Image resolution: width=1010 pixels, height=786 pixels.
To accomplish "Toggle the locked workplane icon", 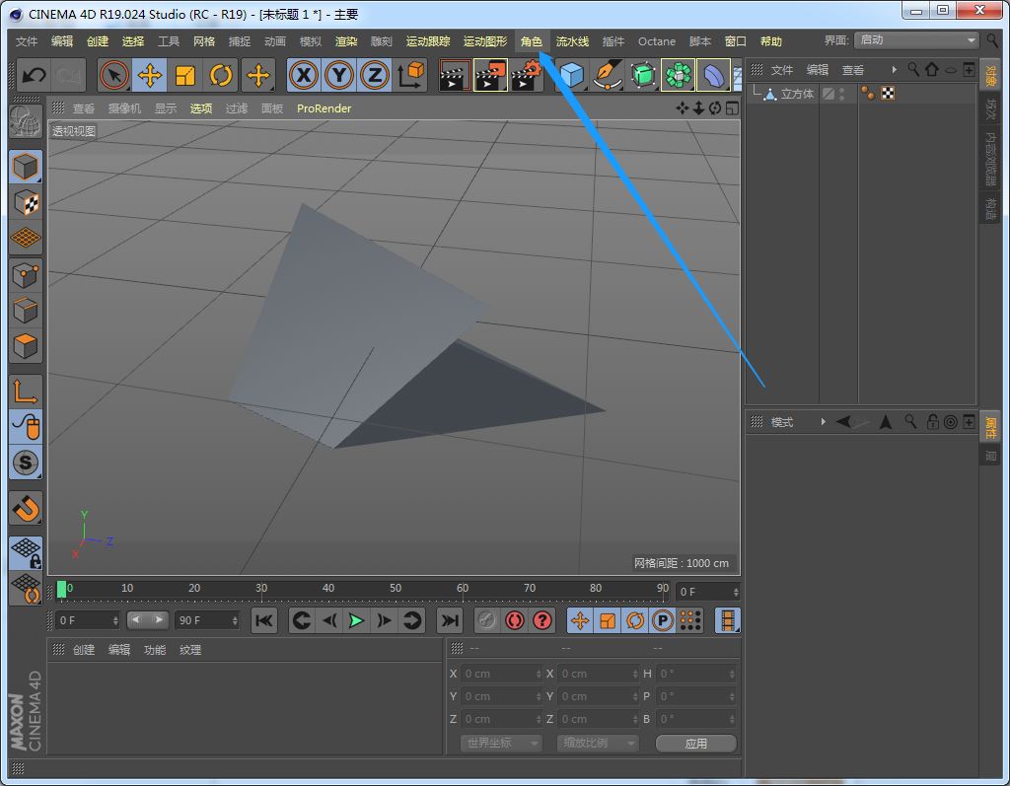I will pyautogui.click(x=25, y=553).
